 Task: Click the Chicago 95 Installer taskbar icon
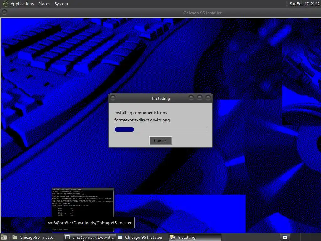pos(120,237)
